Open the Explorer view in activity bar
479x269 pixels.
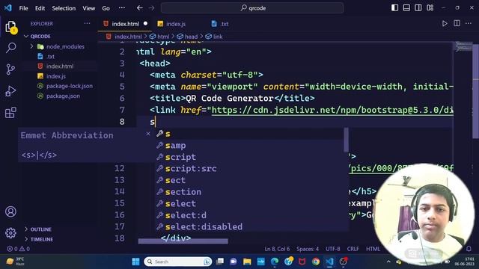point(10,27)
